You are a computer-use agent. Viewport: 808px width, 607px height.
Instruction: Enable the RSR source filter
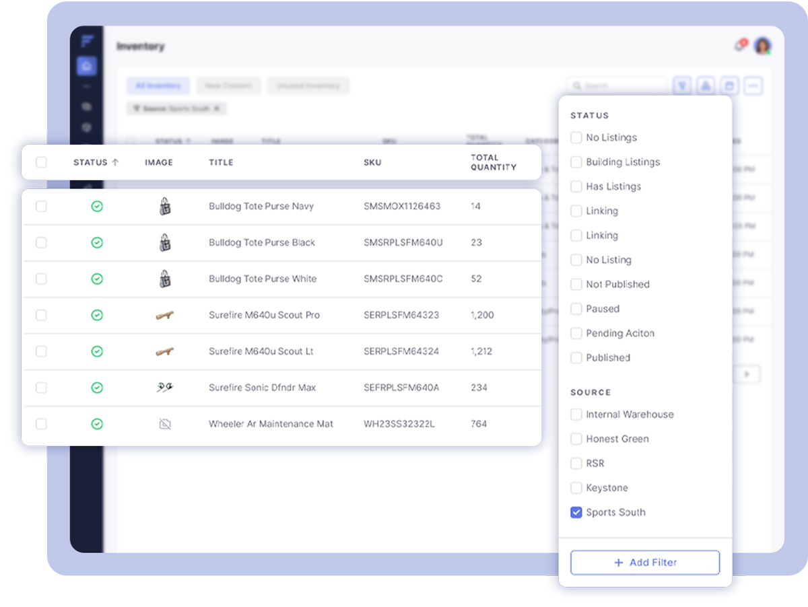[576, 463]
